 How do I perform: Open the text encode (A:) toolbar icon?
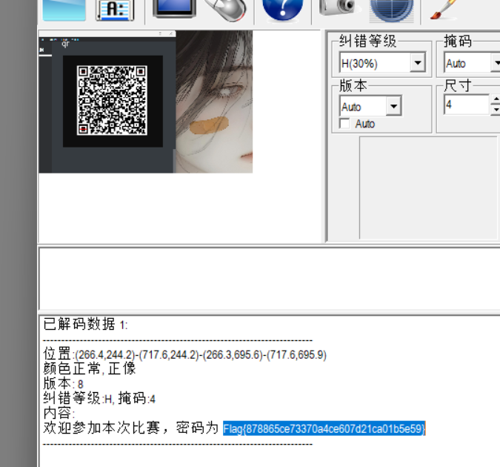pyautogui.click(x=115, y=10)
